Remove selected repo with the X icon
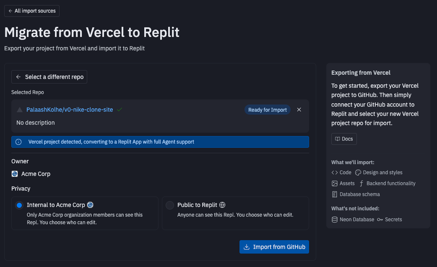Image resolution: width=437 pixels, height=267 pixels. (x=299, y=110)
